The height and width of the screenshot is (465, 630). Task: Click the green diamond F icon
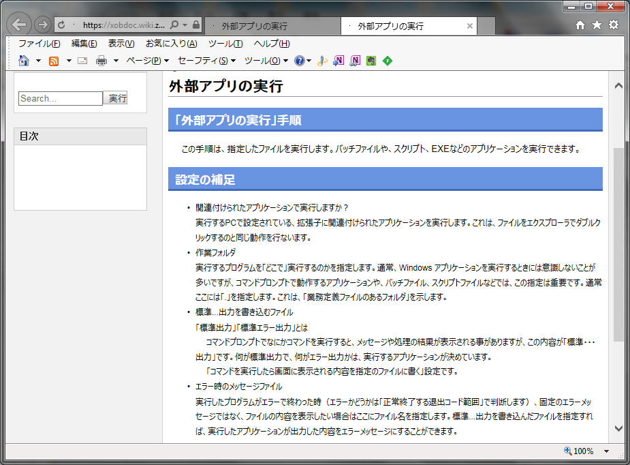[388, 61]
